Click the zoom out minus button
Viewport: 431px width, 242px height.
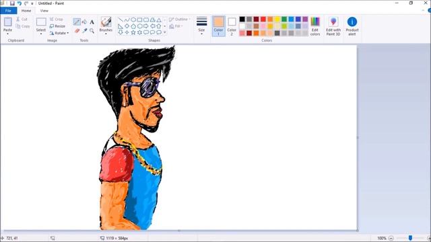click(391, 238)
